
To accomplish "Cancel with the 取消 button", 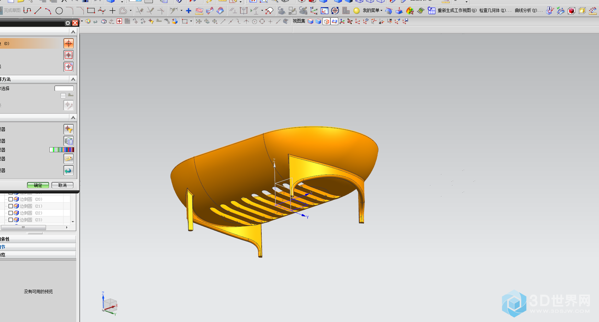I will click(63, 185).
